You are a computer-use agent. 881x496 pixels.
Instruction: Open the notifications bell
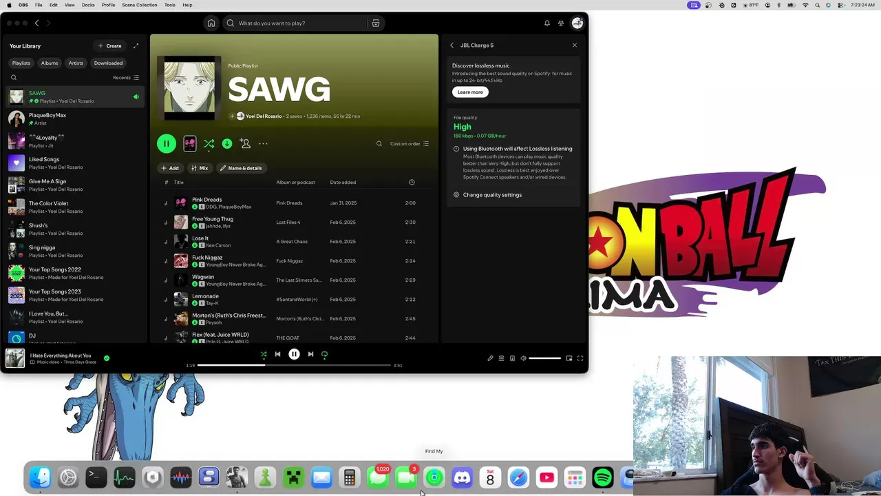click(547, 23)
